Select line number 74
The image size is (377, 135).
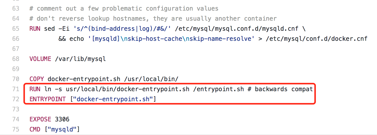16,119
